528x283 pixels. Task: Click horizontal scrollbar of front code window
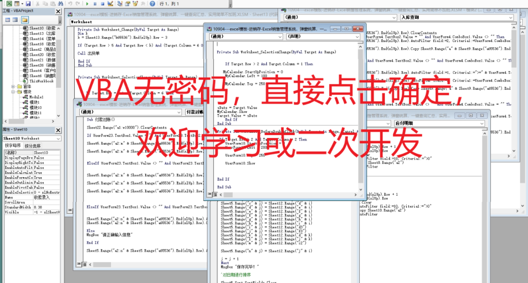288,195
